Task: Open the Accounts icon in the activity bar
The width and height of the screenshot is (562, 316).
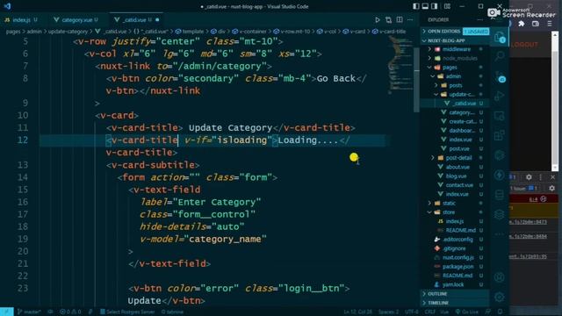Action: [x=500, y=277]
